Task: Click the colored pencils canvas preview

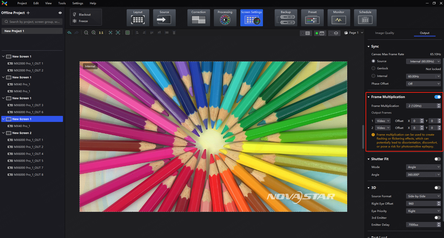Action: tap(213, 137)
